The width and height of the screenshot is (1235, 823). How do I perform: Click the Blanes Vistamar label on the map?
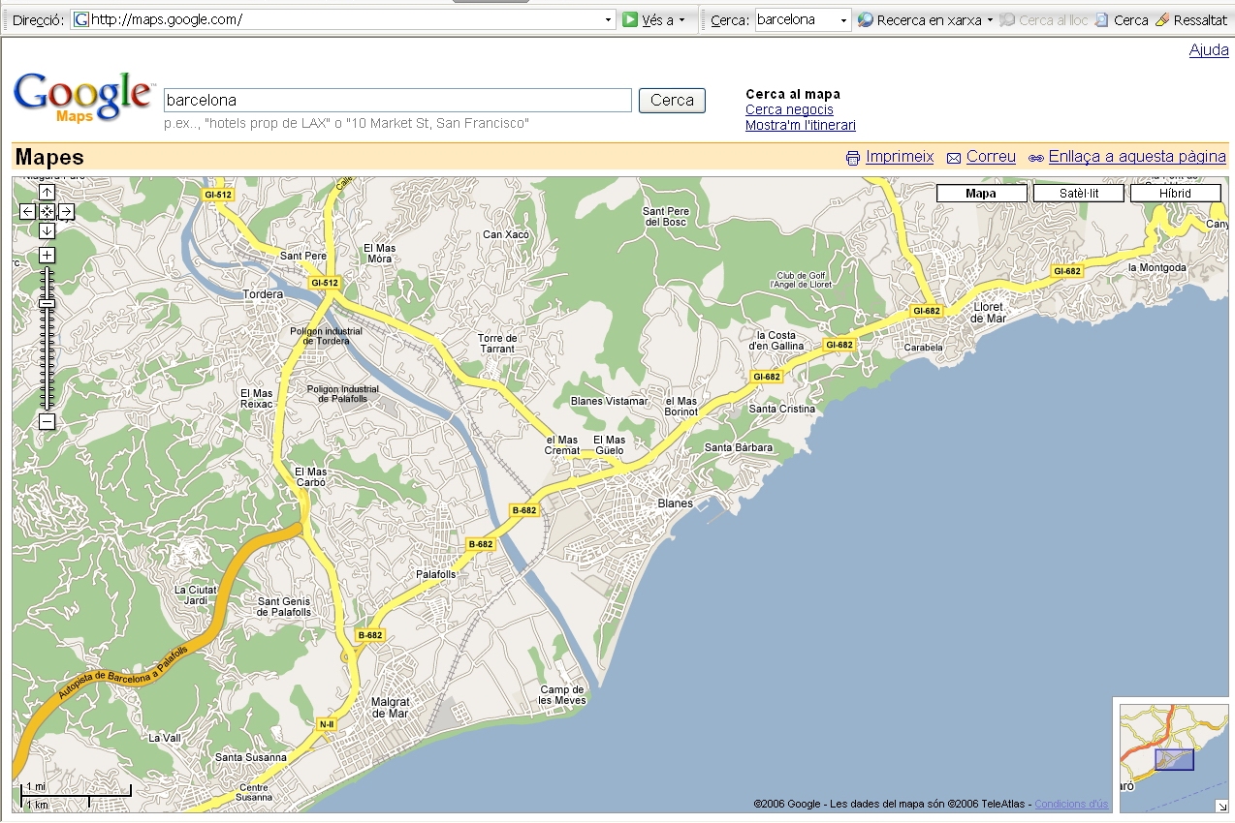point(609,401)
